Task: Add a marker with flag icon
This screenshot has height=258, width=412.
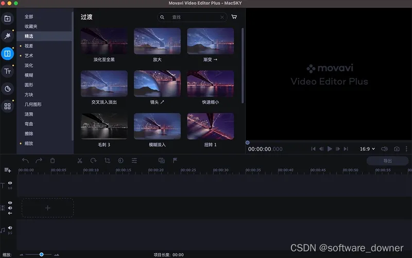Action: 175,160
